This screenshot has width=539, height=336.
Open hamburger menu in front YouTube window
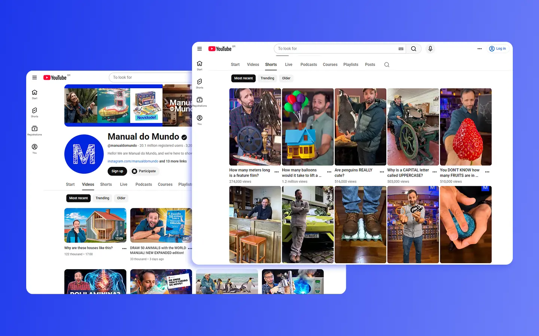tap(200, 49)
